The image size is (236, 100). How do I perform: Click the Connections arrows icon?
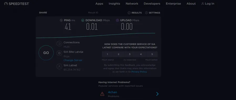tap(59, 44)
